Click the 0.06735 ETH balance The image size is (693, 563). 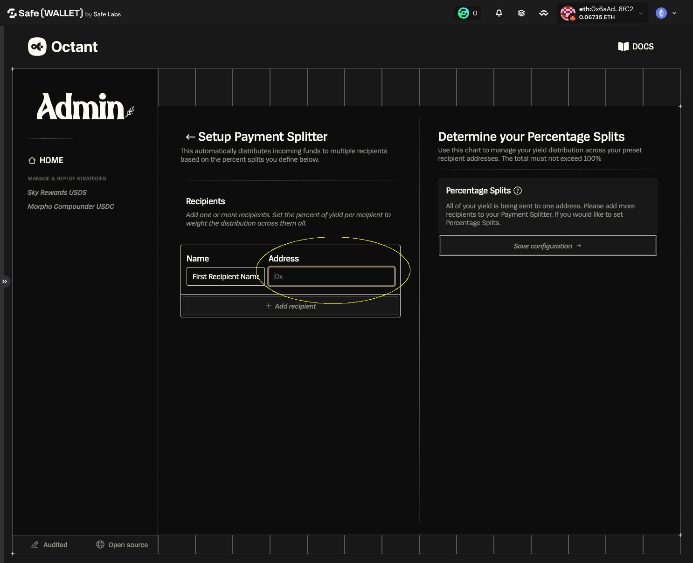pos(597,17)
